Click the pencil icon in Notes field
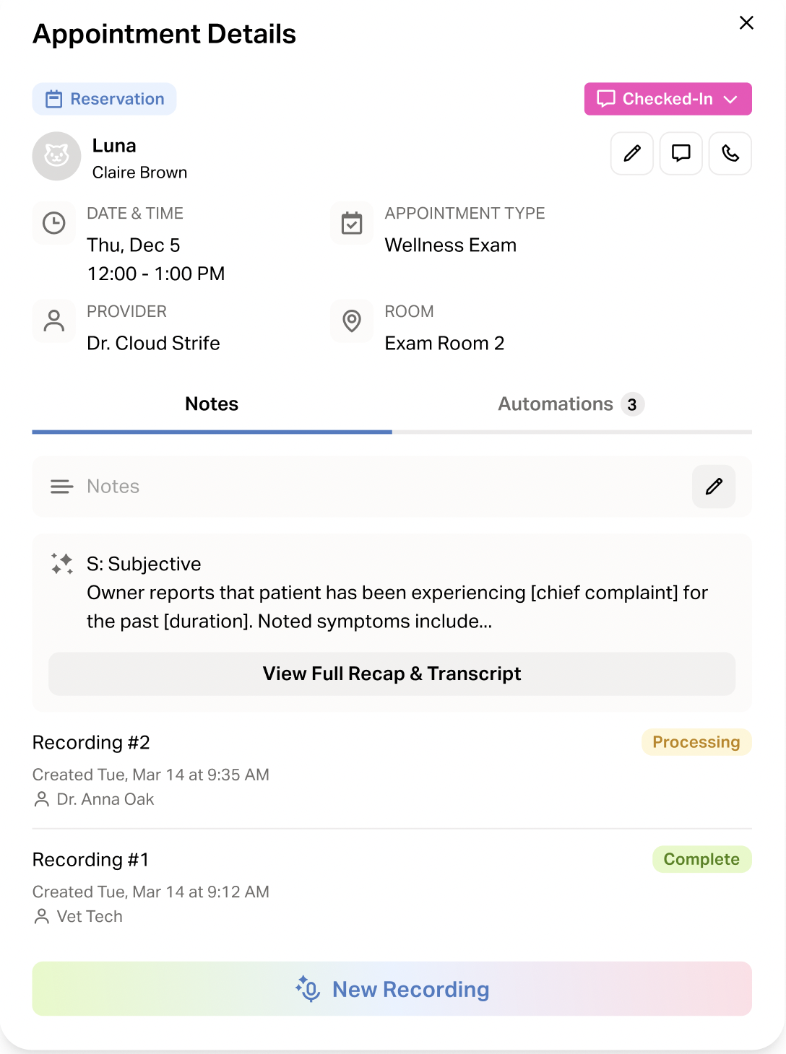The height and width of the screenshot is (1054, 786). (714, 487)
